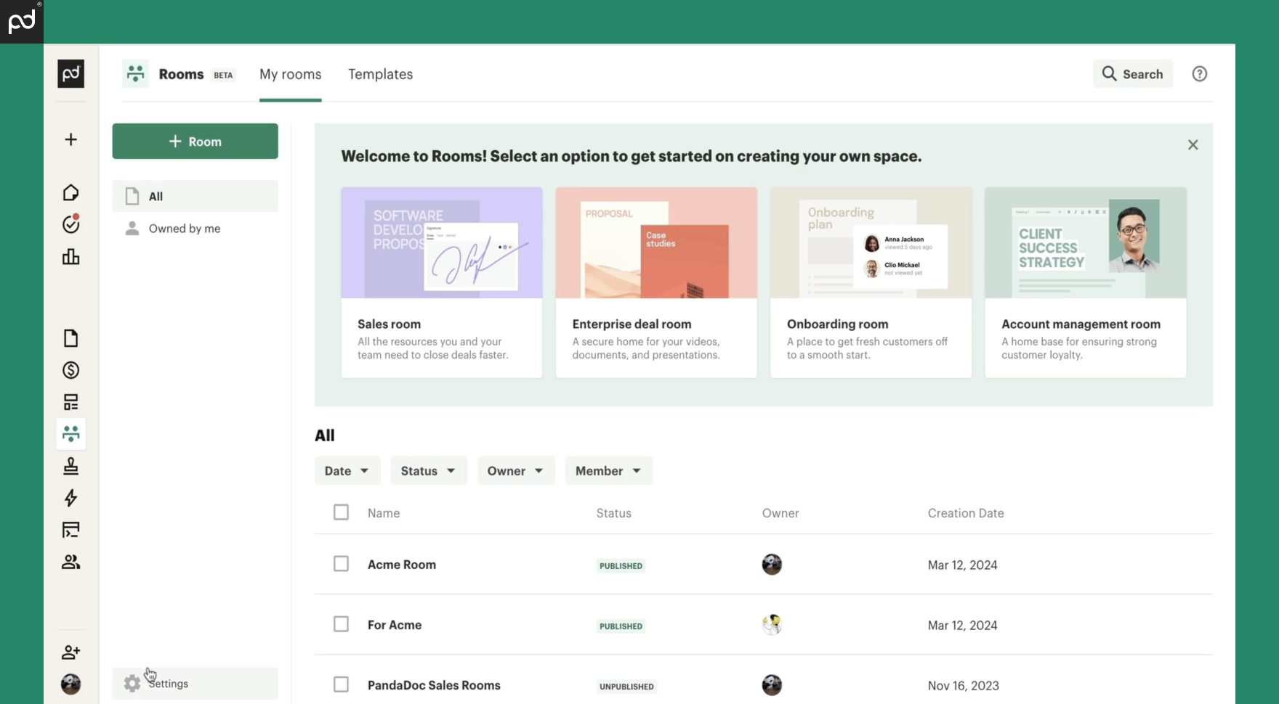The image size is (1279, 704).
Task: Select the Sales room template card
Action: (442, 282)
